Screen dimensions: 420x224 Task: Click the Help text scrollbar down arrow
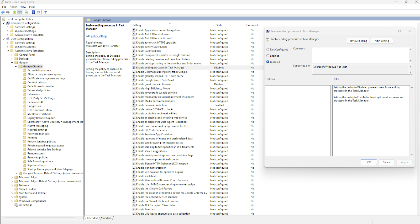coord(412,154)
